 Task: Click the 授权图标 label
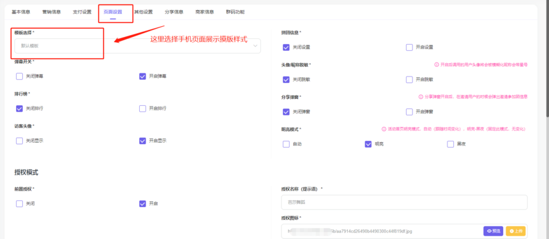point(291,218)
